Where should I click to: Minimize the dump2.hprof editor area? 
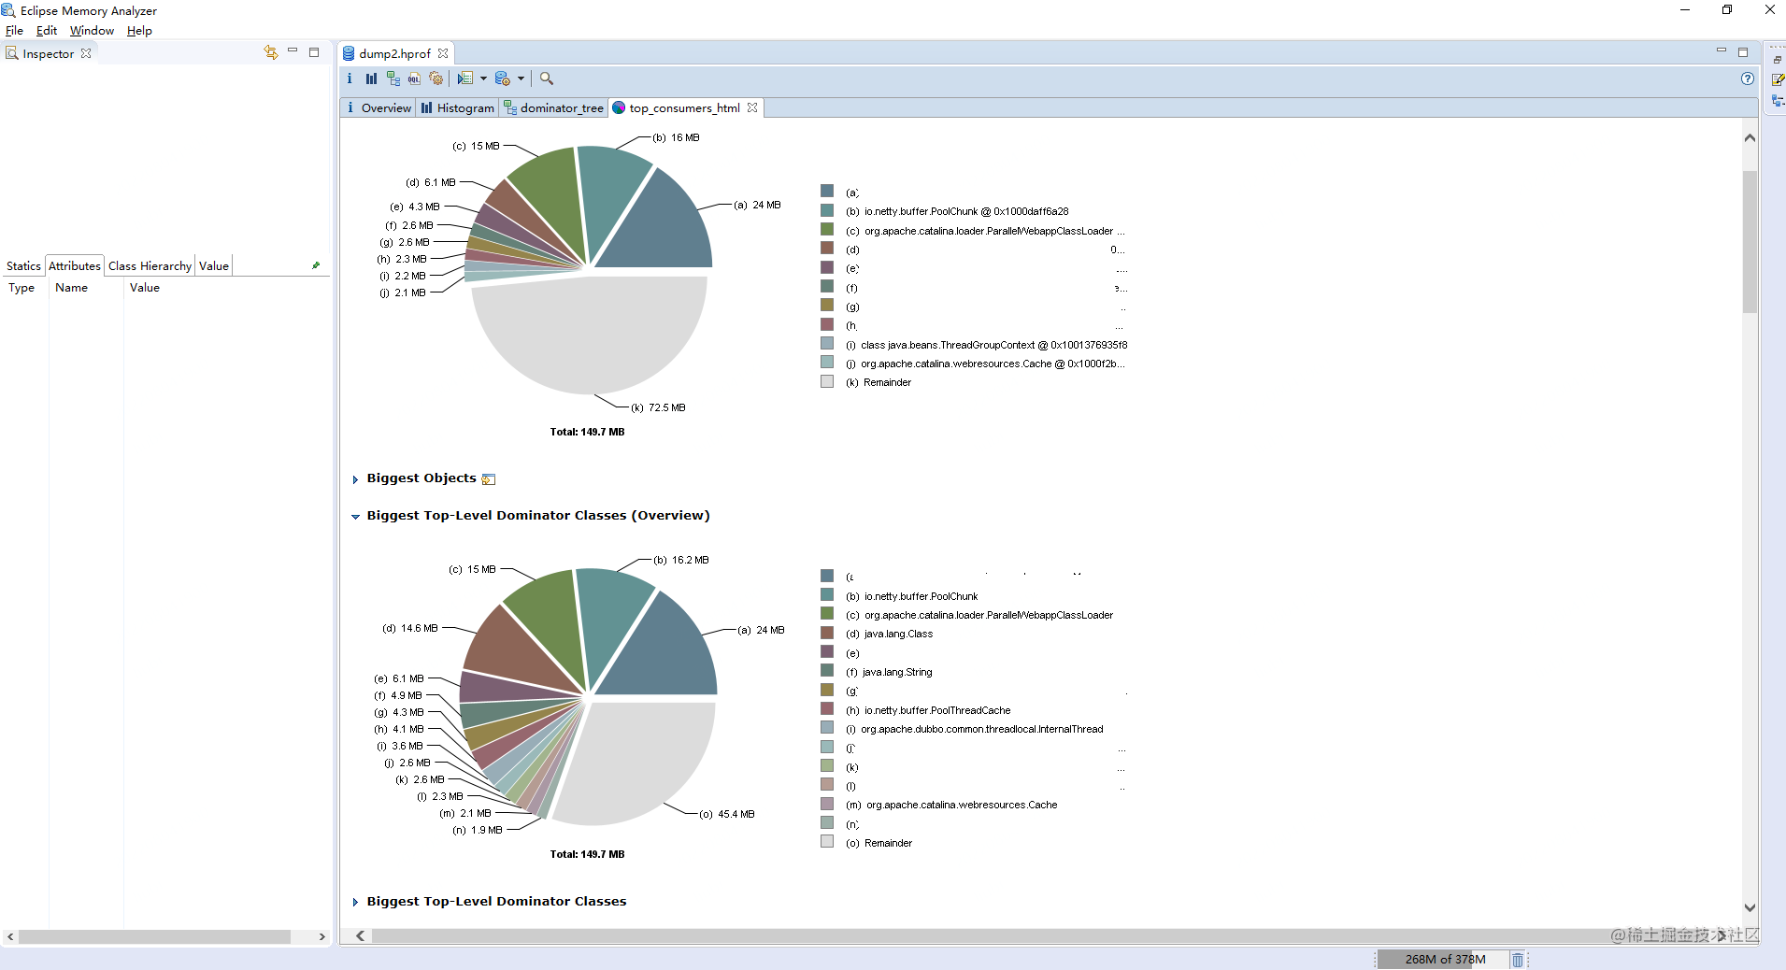(x=1722, y=51)
